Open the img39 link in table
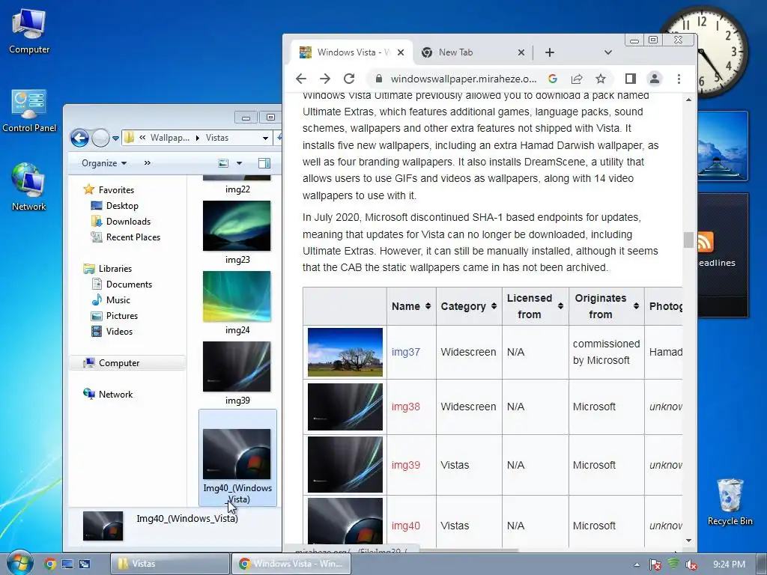This screenshot has height=575, width=767. click(x=405, y=465)
